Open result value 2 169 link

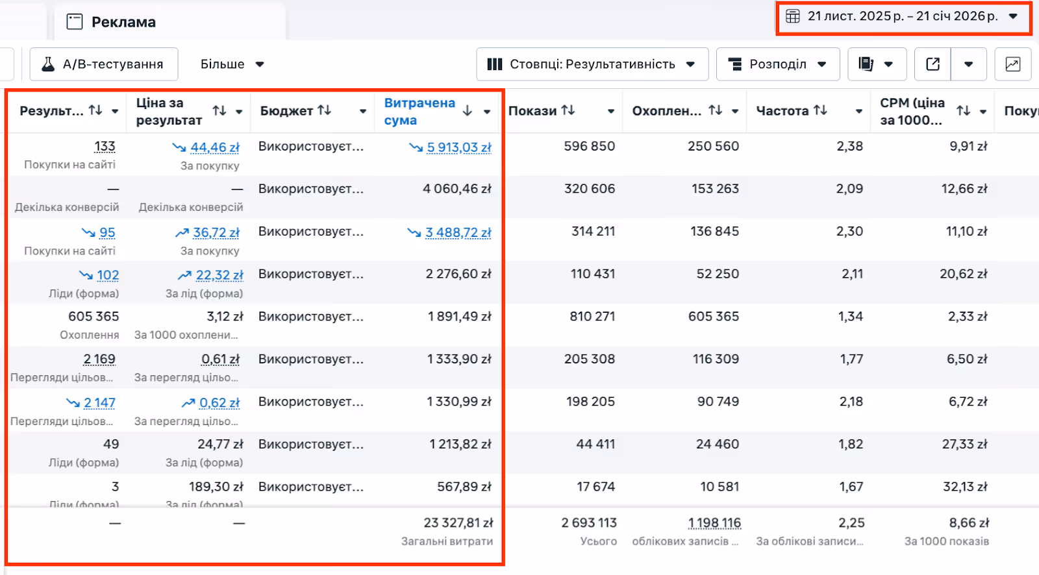[99, 359]
